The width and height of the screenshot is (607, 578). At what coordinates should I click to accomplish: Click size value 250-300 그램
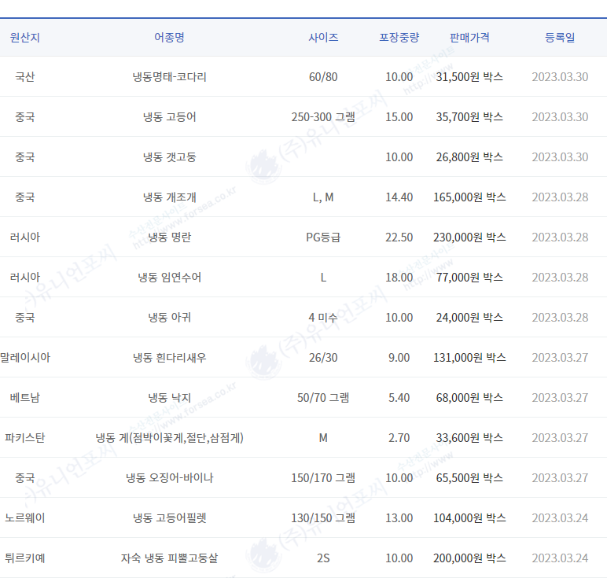point(323,117)
